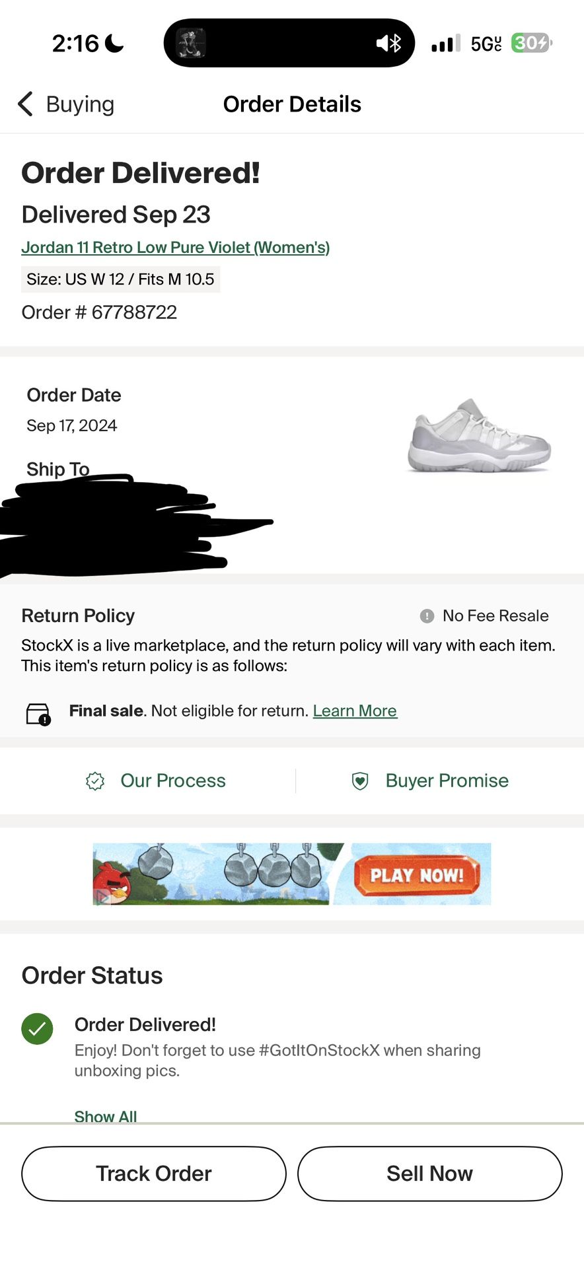Expand the Our Process section
Image resolution: width=584 pixels, height=1268 pixels.
pos(172,781)
